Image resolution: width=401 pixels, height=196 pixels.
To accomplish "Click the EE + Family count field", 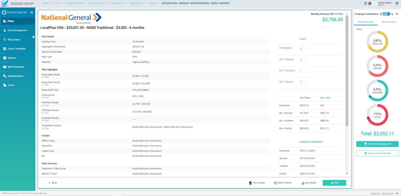I will pyautogui.click(x=303, y=82).
